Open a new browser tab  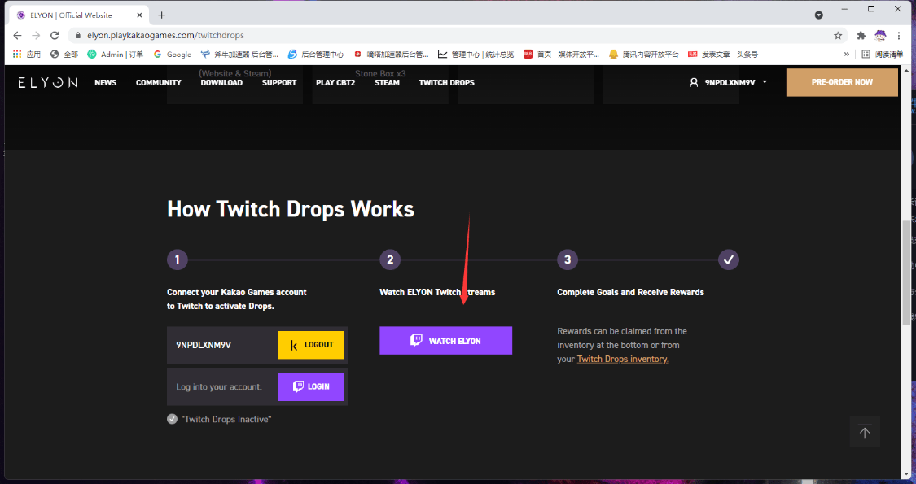(x=162, y=15)
